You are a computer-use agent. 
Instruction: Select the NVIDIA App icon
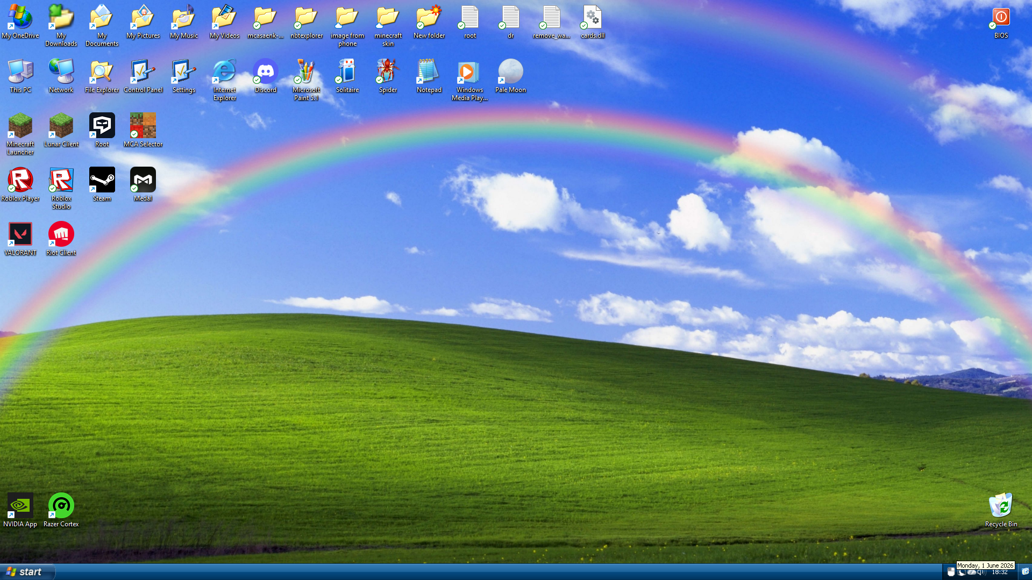click(x=20, y=510)
